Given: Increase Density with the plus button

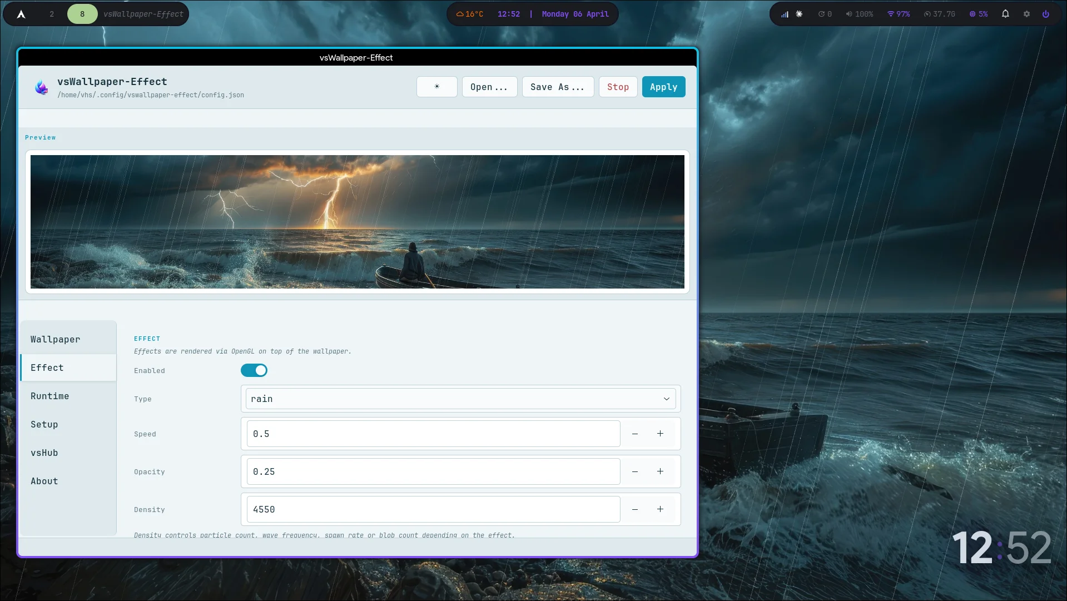Looking at the screenshot, I should point(660,509).
